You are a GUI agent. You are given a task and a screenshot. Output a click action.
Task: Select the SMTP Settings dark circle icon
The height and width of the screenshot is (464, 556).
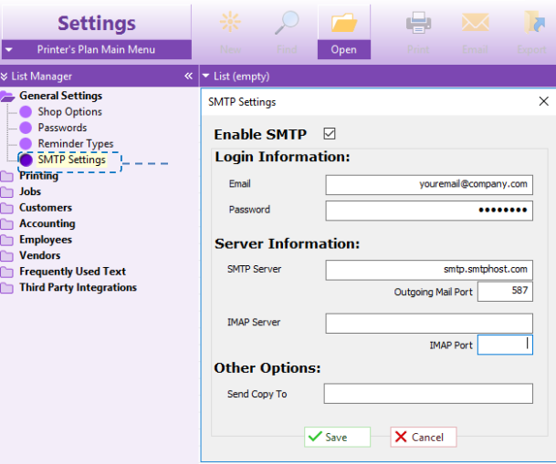pos(26,160)
